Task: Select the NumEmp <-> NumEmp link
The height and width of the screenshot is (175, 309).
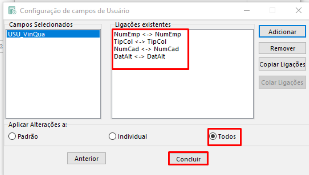Action: 147,34
